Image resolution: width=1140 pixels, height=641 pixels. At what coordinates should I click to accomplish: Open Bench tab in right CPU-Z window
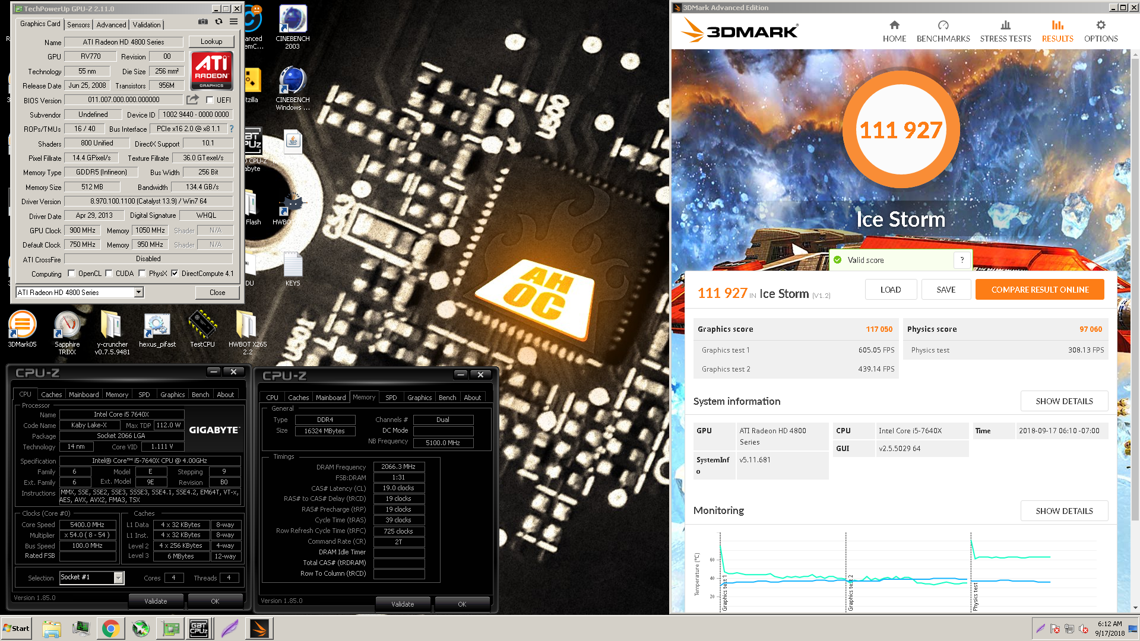click(x=447, y=398)
